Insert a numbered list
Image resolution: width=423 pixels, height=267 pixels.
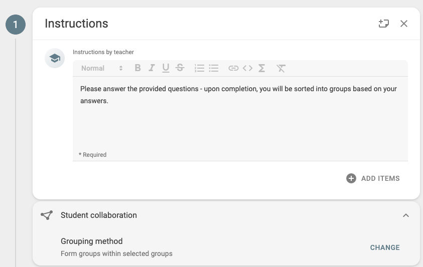199,68
